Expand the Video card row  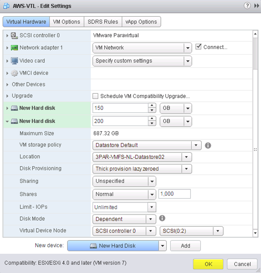point(7,61)
